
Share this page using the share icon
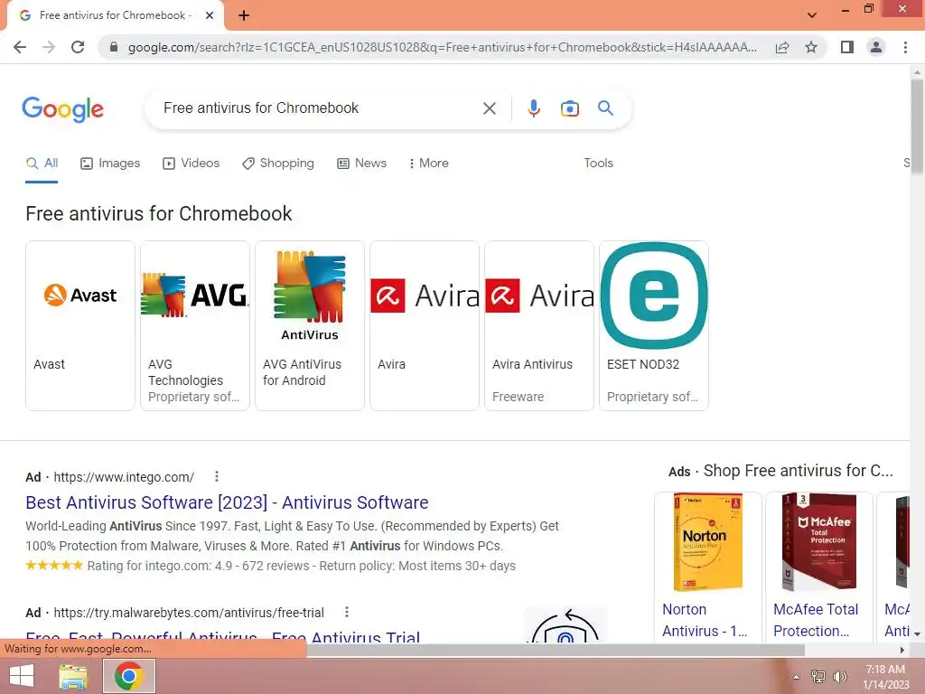pyautogui.click(x=782, y=47)
